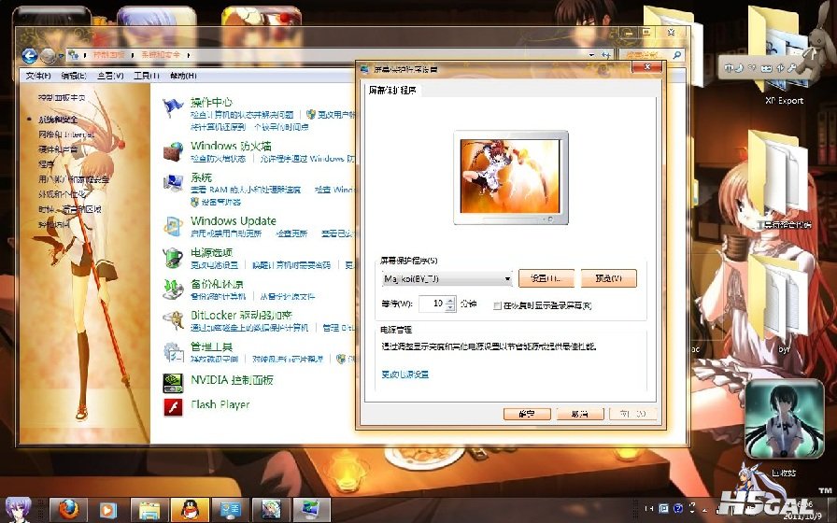Open the 工具(T) menu
Image resolution: width=837 pixels, height=523 pixels.
coord(147,76)
